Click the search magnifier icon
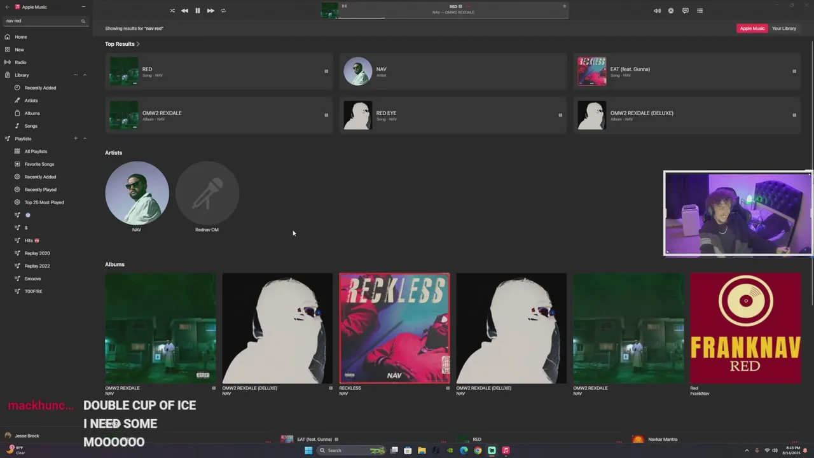This screenshot has width=814, height=458. coord(83,21)
